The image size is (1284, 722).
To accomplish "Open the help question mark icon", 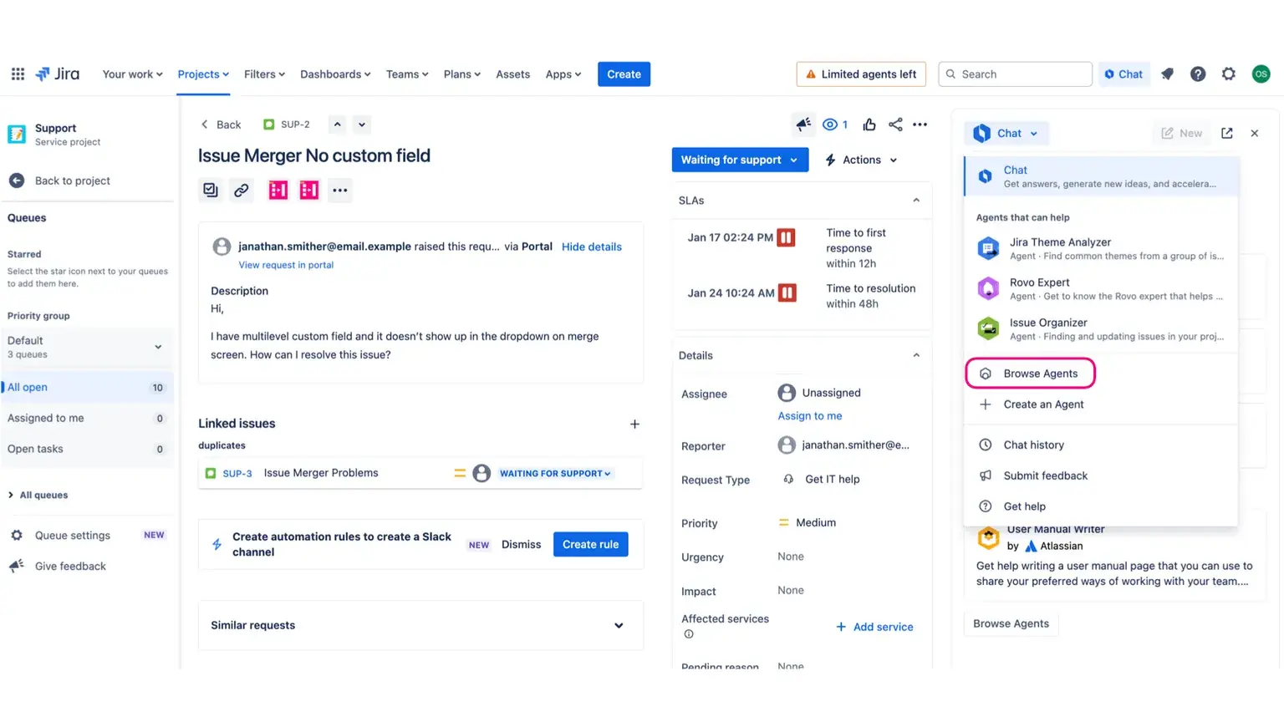I will pyautogui.click(x=1197, y=74).
